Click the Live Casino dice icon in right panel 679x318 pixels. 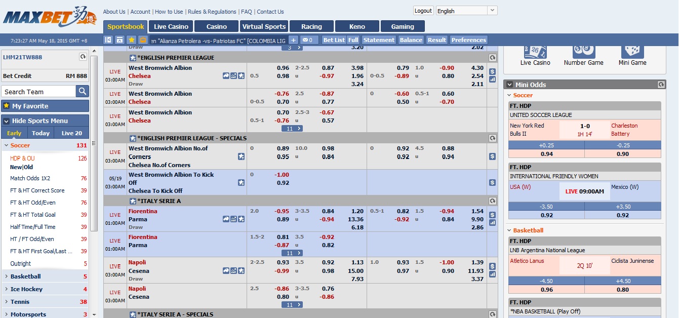click(x=535, y=51)
